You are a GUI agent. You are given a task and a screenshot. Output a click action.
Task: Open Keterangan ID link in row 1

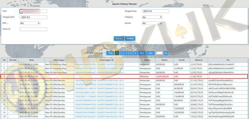point(99,65)
